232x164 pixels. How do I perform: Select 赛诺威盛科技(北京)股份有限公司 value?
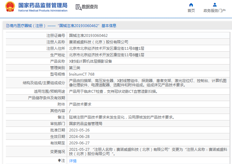98,42
